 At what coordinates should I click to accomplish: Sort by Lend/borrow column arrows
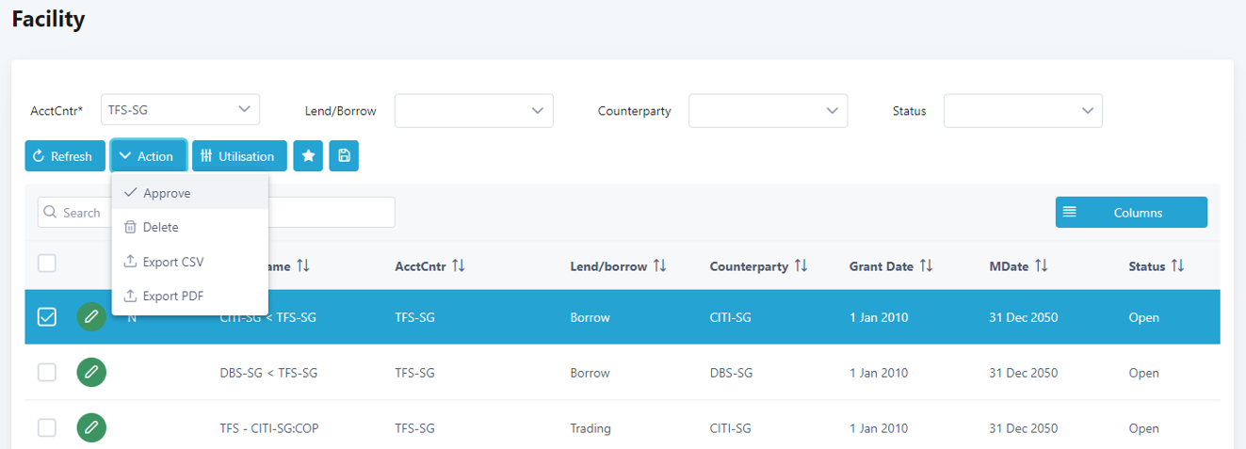tap(659, 266)
